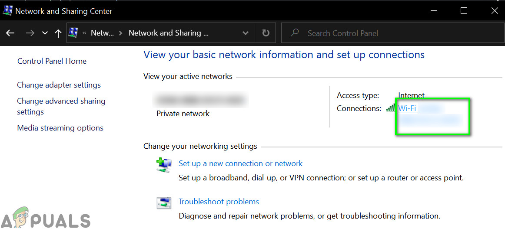The height and width of the screenshot is (232, 505).
Task: Click the Forward navigation arrow
Action: coord(30,33)
